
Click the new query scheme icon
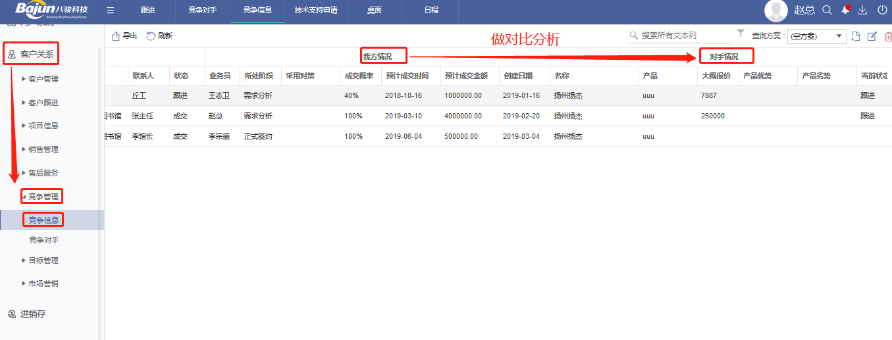pyautogui.click(x=856, y=36)
